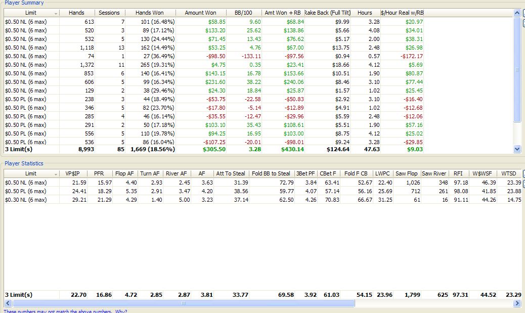Click the summary scrollbar up arrow
This screenshot has height=313, width=525.
517,13
